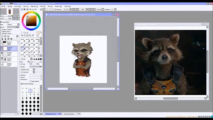This screenshot has width=213, height=120.
Task: Open the Layer menu
Action: pos(26,6)
